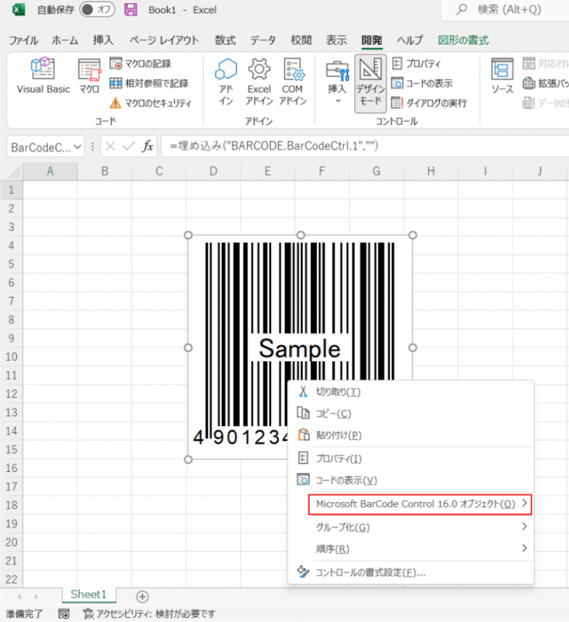Toggle 相対参照で記録 relative reference recording

(x=149, y=84)
